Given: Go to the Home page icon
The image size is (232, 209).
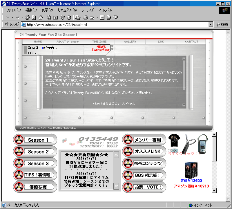Looking at the screenshot, I should (41, 17).
